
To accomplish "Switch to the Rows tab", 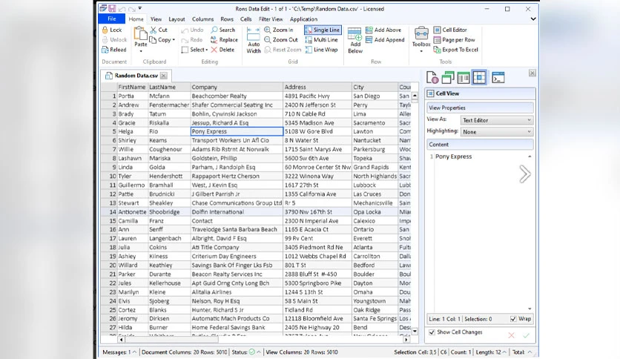I will coord(227,19).
